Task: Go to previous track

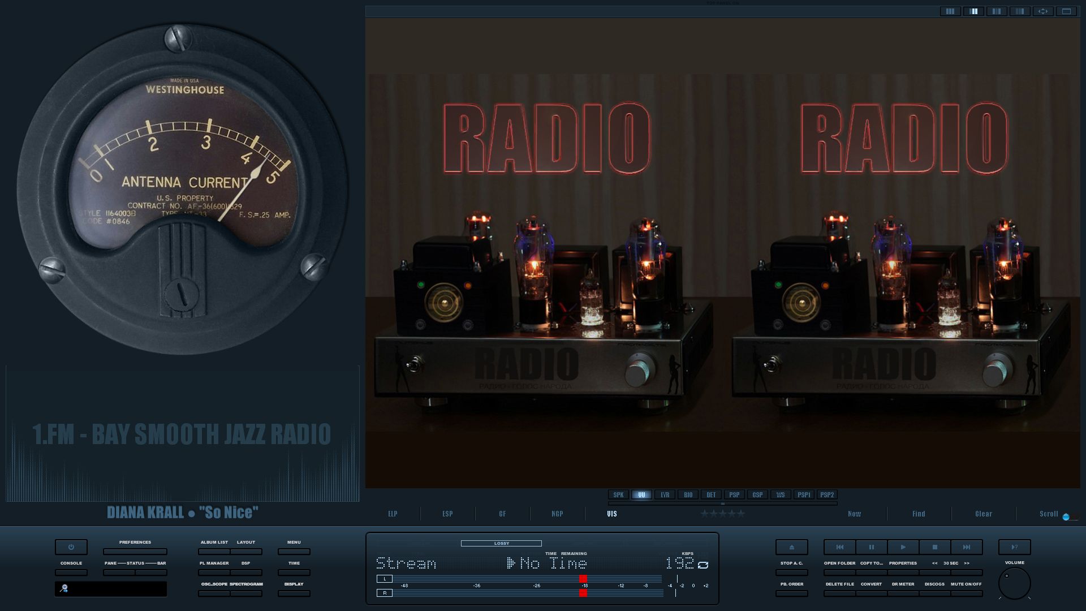Action: tap(840, 547)
